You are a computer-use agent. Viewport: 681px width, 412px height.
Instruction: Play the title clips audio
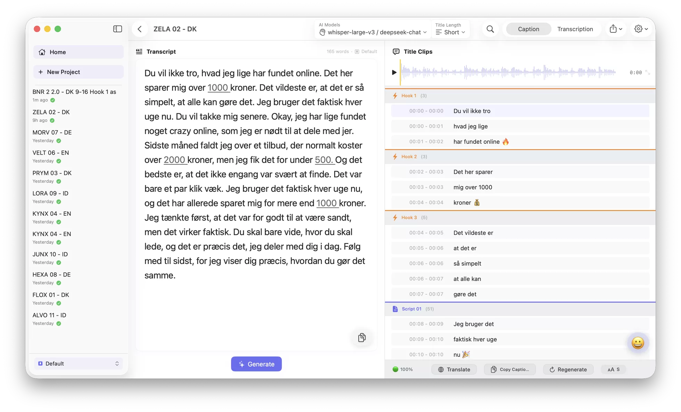pos(394,72)
